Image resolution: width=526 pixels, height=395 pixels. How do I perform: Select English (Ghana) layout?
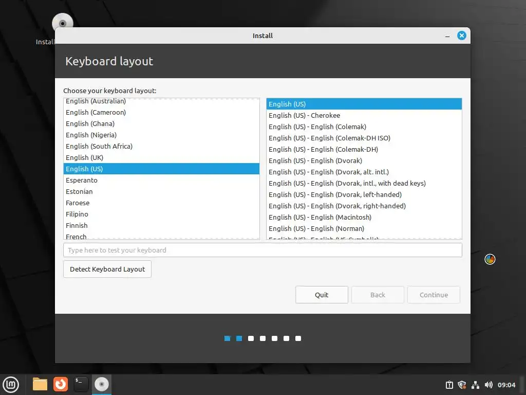(161, 123)
